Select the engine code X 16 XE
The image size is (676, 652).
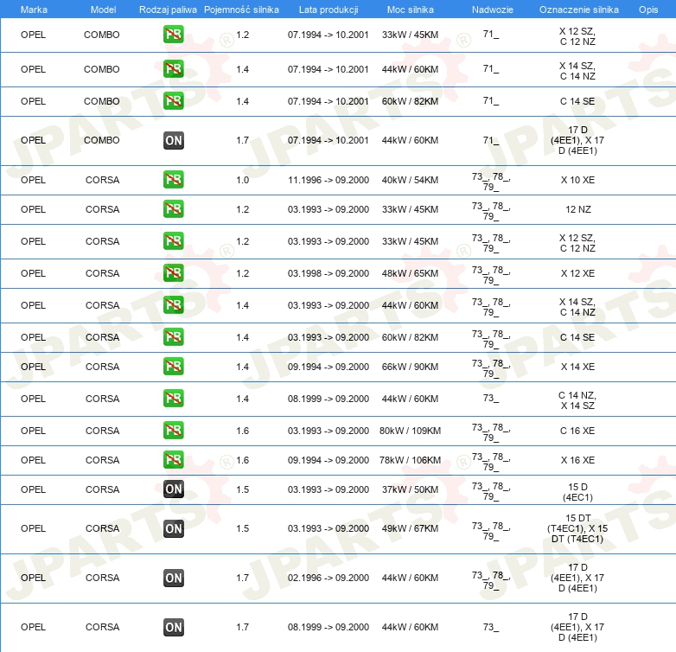tap(577, 460)
